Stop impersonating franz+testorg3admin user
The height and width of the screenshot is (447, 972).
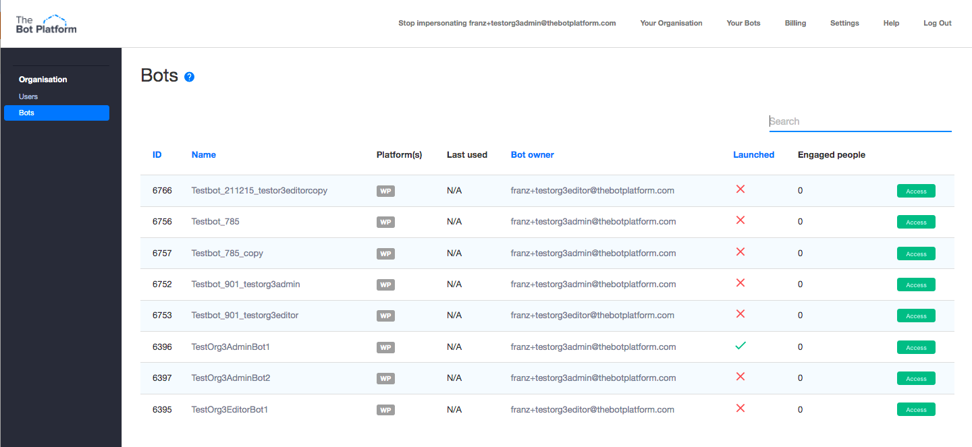(x=507, y=23)
